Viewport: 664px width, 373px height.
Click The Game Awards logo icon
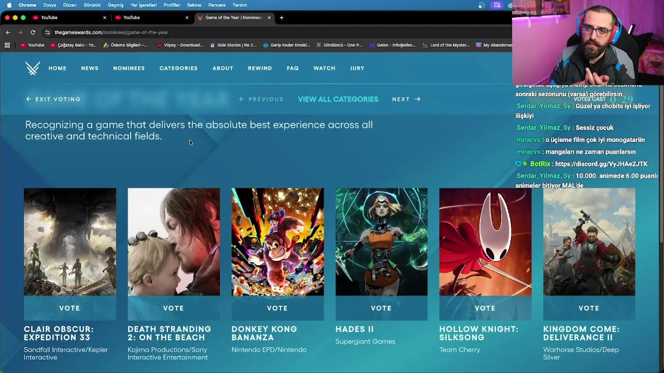(32, 68)
